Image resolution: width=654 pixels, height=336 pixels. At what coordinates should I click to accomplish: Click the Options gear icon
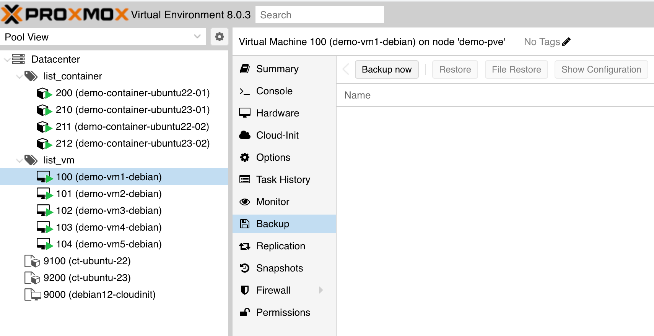245,157
